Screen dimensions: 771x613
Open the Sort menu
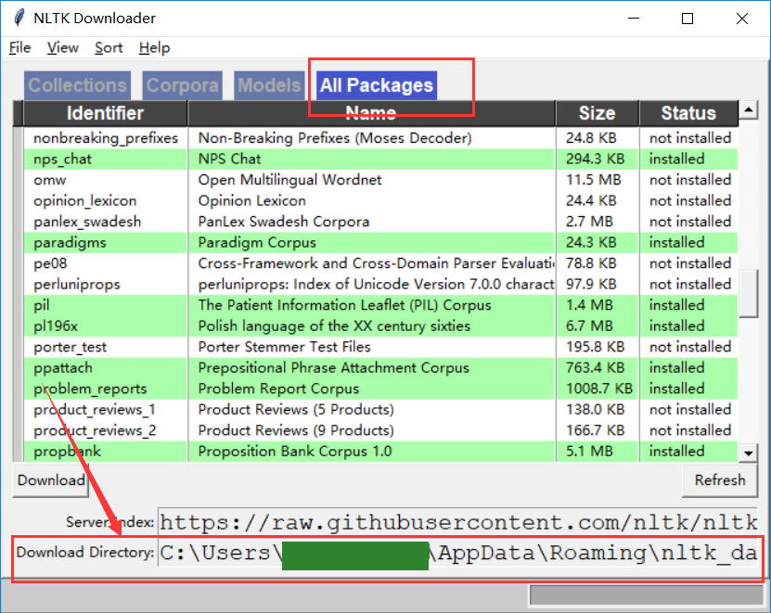click(x=109, y=47)
